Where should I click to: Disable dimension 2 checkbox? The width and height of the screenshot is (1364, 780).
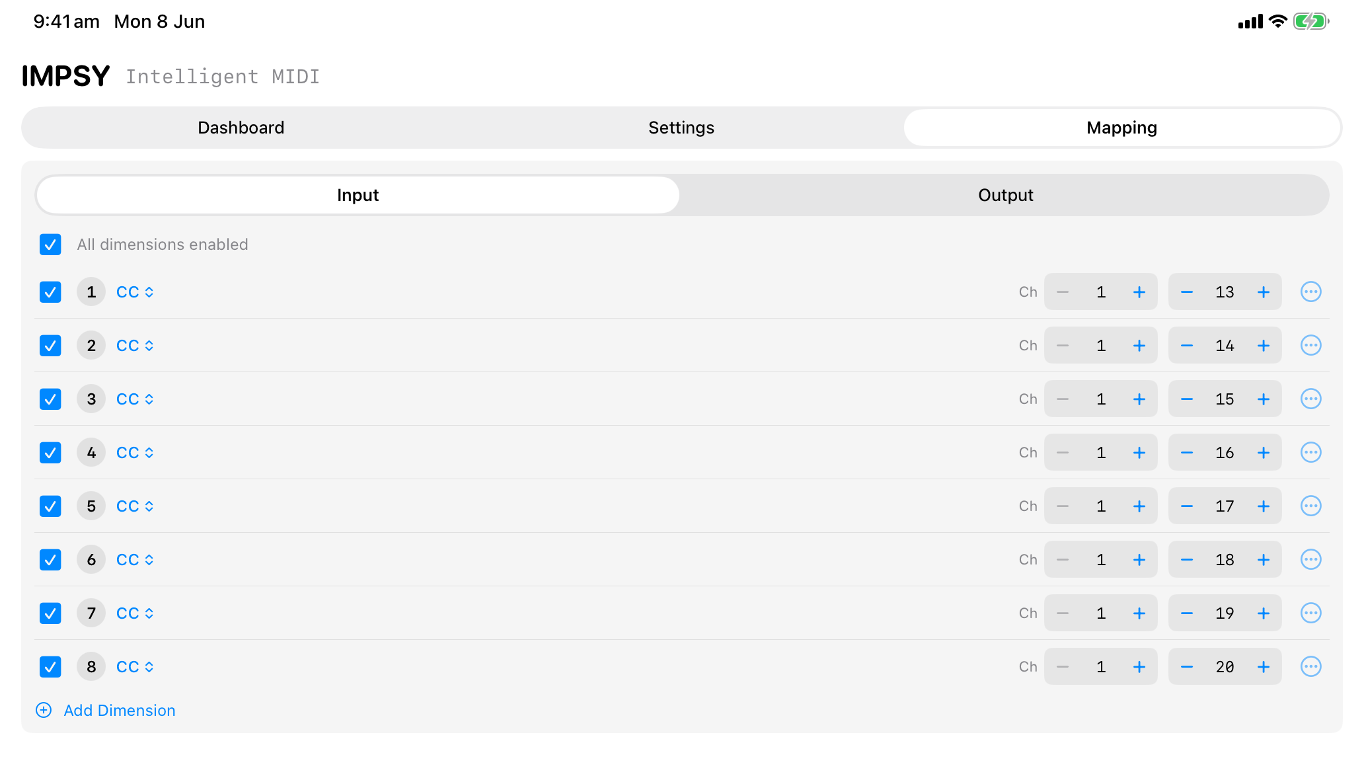pos(50,345)
